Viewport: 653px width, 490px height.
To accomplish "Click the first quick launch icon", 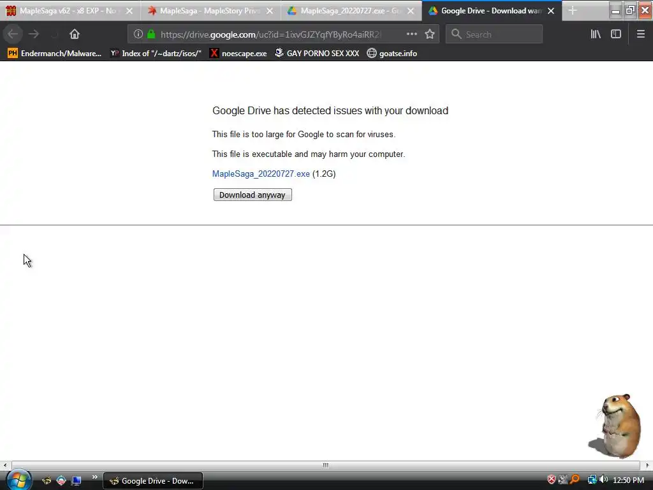I will tap(47, 481).
